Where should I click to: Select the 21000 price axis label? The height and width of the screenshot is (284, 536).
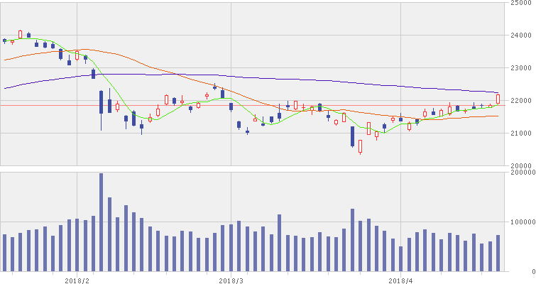click(520, 133)
